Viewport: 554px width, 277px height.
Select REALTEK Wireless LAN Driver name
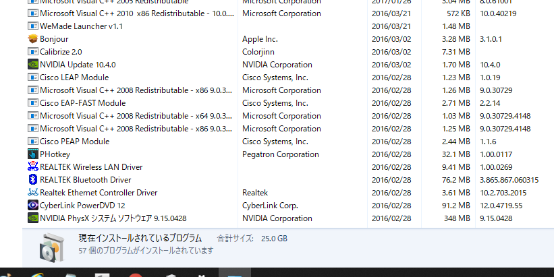point(91,167)
